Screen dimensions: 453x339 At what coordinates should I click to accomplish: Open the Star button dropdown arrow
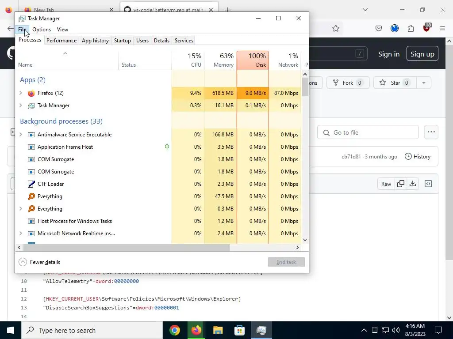424,83
